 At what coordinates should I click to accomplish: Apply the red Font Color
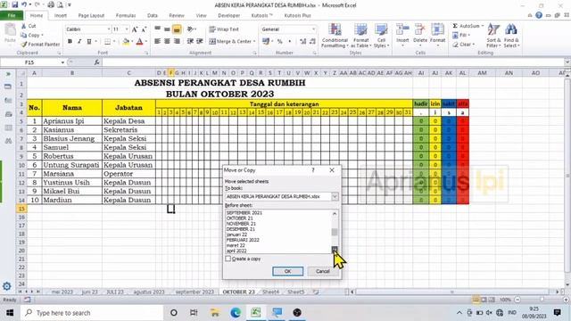(x=139, y=42)
